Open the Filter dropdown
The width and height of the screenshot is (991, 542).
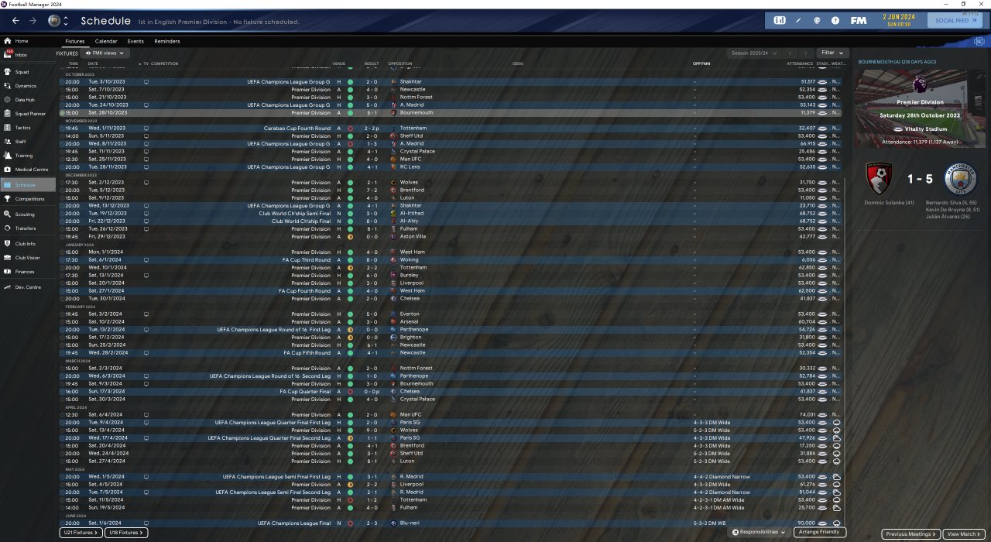click(x=832, y=53)
